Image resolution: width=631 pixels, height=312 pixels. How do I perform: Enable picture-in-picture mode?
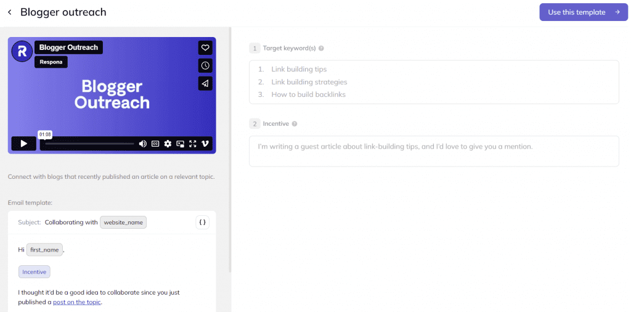[181, 144]
